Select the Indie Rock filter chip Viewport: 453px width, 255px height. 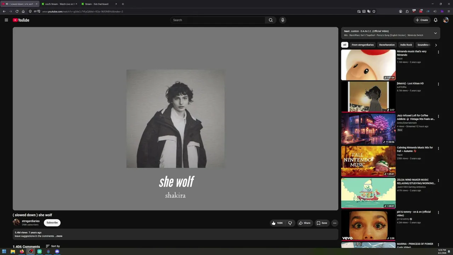[x=406, y=45]
